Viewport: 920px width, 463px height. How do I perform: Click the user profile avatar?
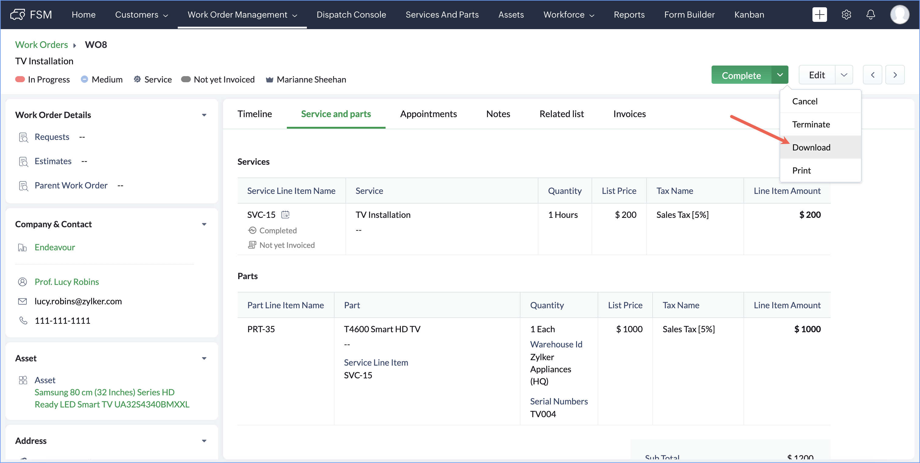tap(899, 15)
